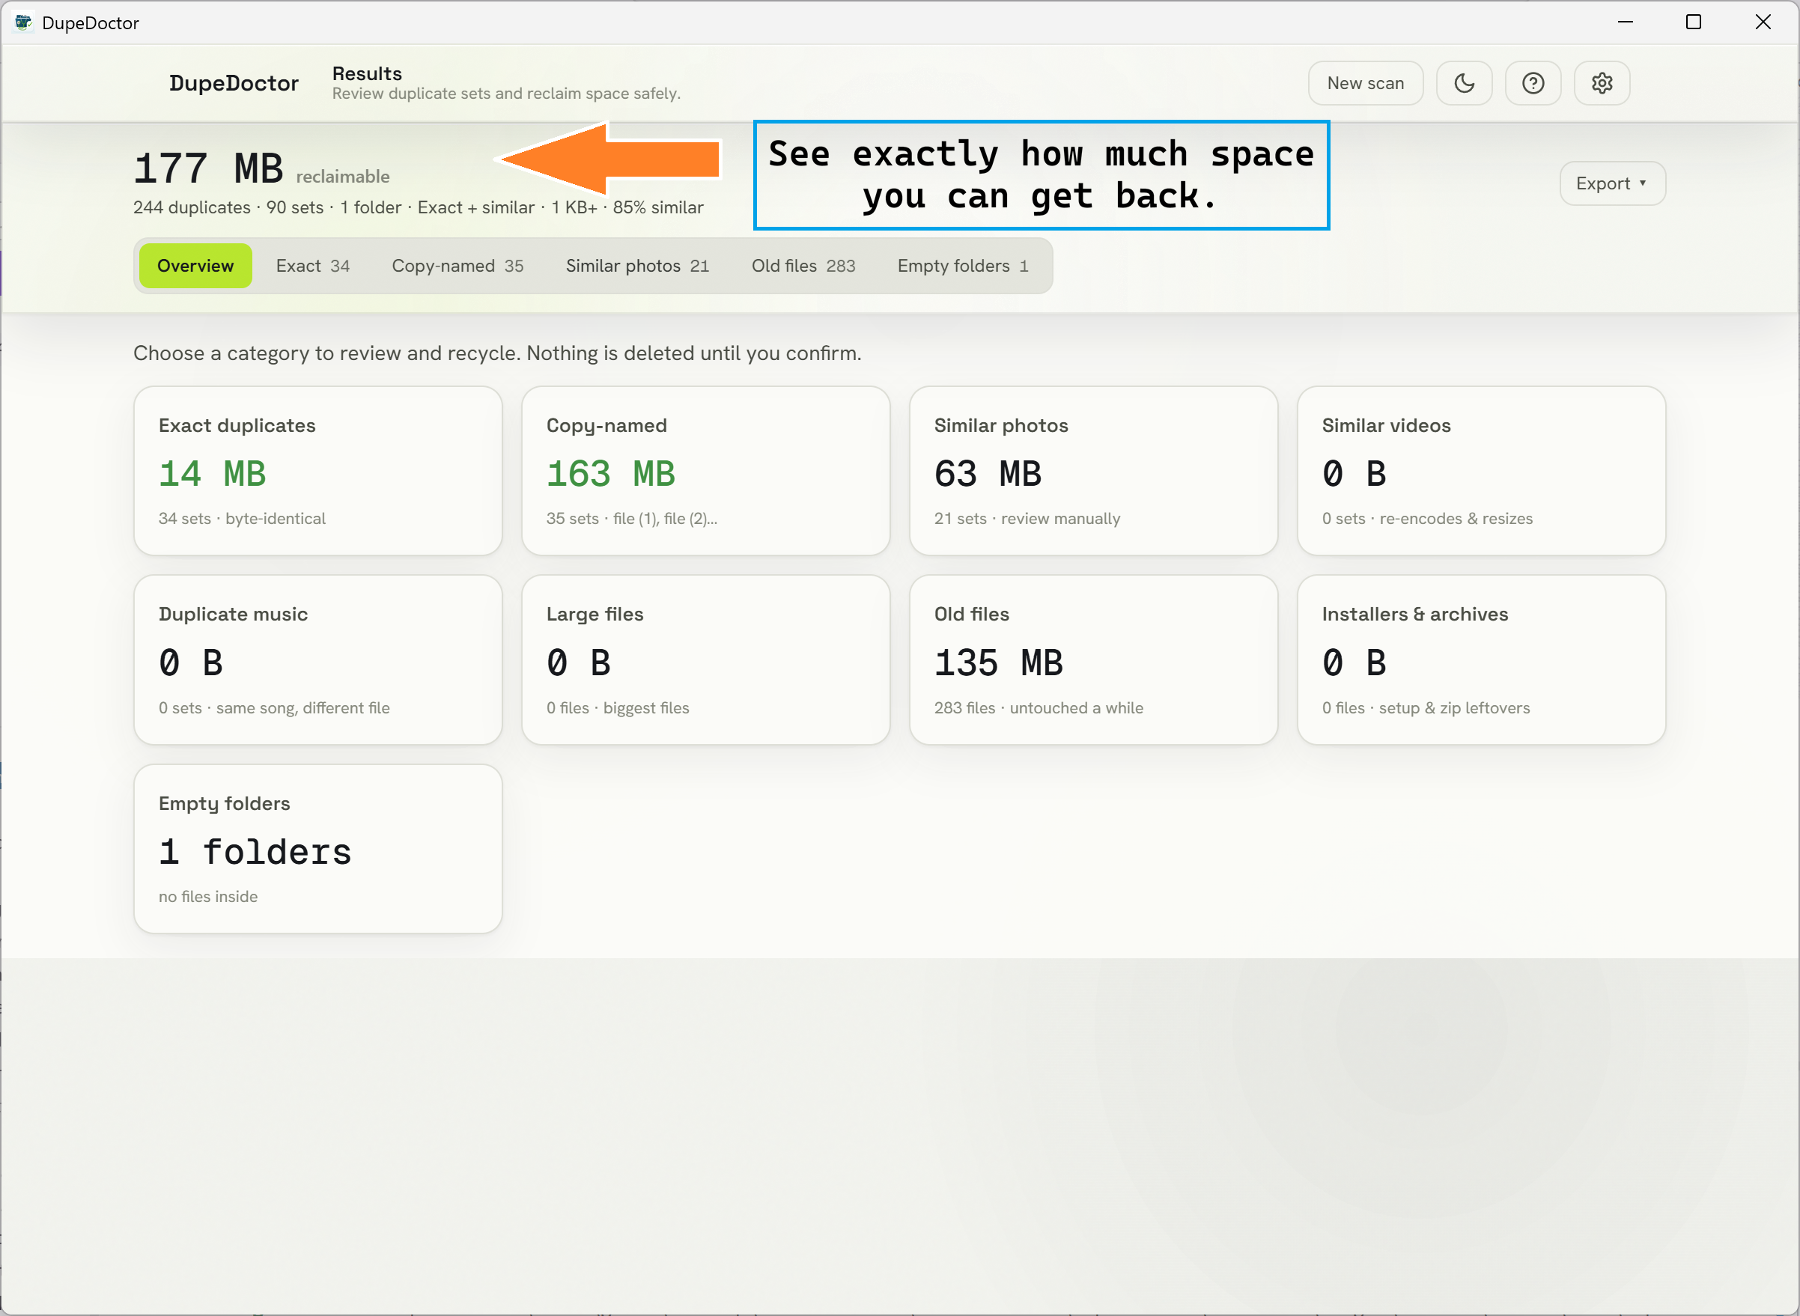Click the '244 duplicates · 90 sets' summary line
The width and height of the screenshot is (1800, 1316).
[419, 207]
